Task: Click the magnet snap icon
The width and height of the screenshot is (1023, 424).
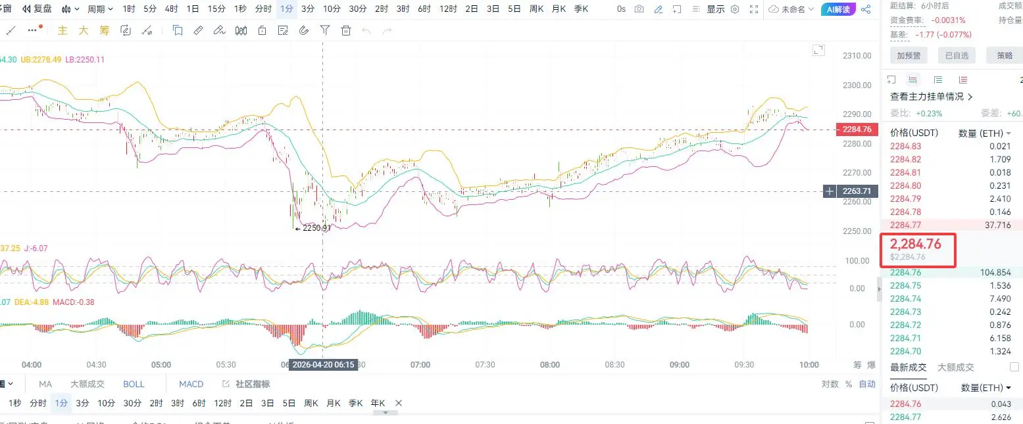Action: (304, 30)
